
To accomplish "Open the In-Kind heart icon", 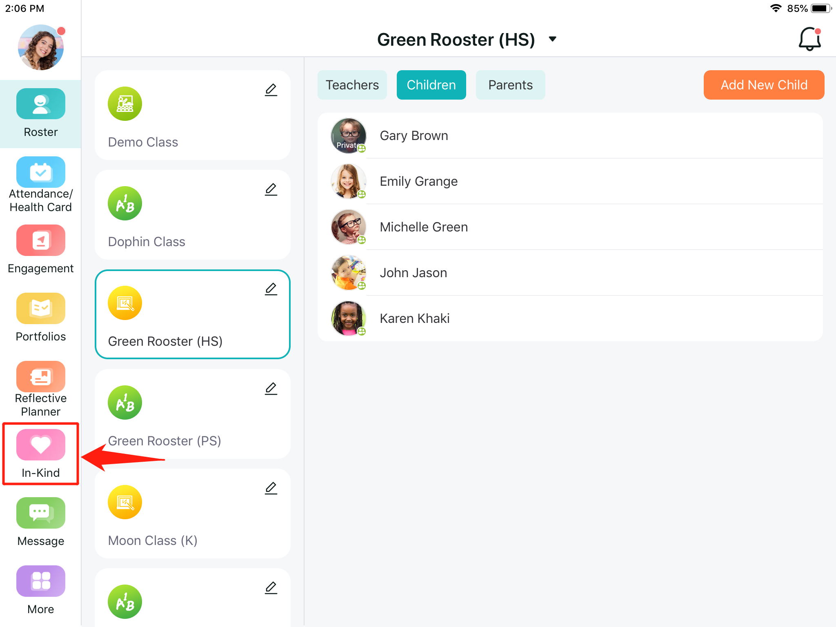I will click(41, 445).
